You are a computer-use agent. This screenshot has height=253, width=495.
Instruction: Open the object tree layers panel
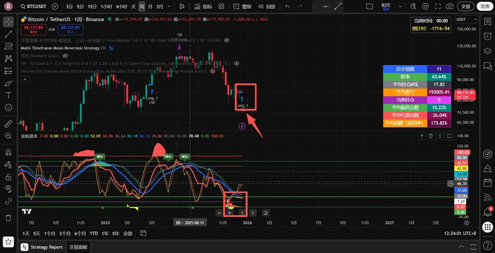[x=488, y=51]
